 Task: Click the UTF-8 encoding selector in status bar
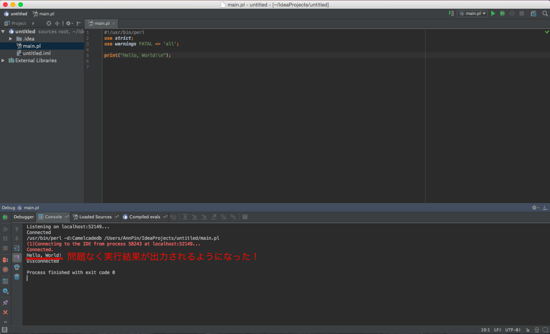coord(513,330)
